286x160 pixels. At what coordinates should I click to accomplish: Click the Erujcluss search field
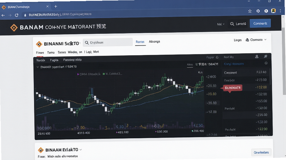(108, 42)
